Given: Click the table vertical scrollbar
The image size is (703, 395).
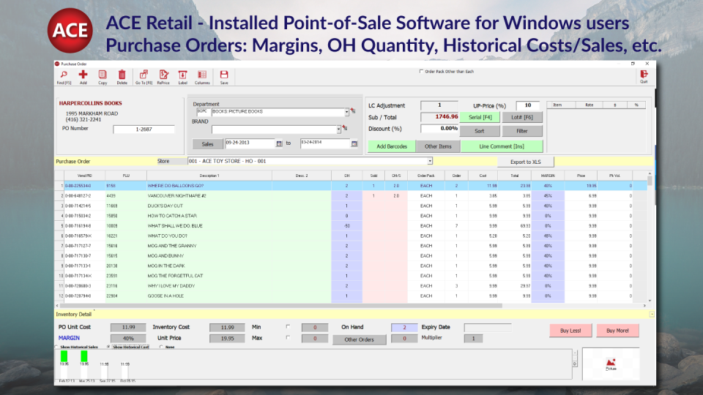Looking at the screenshot, I should pyautogui.click(x=650, y=181).
